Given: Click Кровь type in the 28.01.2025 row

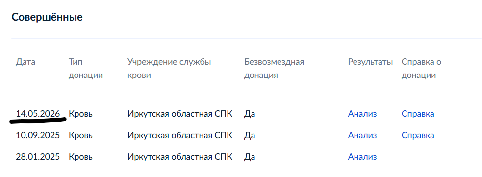Looking at the screenshot, I should [x=80, y=157].
